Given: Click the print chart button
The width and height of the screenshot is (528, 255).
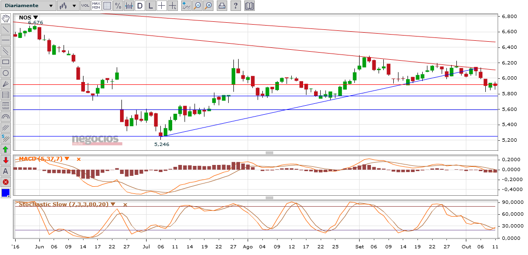Looking at the screenshot, I should (x=222, y=5).
